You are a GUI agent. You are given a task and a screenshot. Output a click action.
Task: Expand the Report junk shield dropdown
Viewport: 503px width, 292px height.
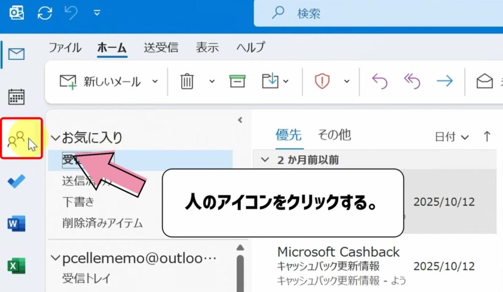pyautogui.click(x=347, y=81)
